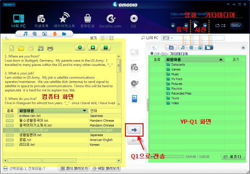Open the MENU dropdown button

[x=9, y=5]
